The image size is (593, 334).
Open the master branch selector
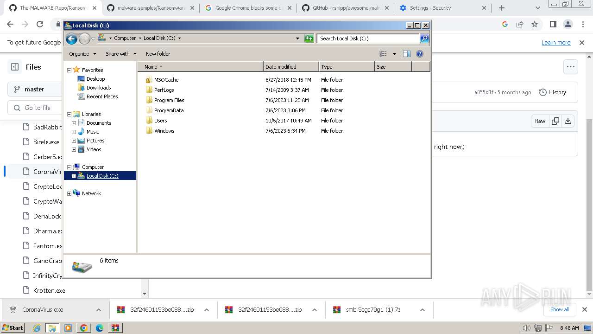click(x=34, y=89)
